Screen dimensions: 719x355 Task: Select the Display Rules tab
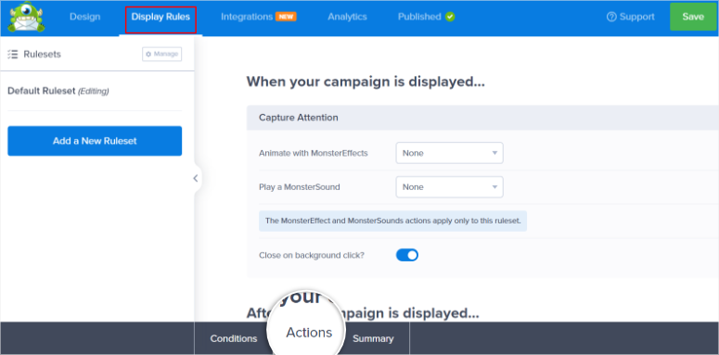[160, 17]
